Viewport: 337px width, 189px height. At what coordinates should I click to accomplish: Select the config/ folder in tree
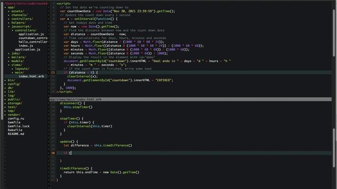pos(14,84)
